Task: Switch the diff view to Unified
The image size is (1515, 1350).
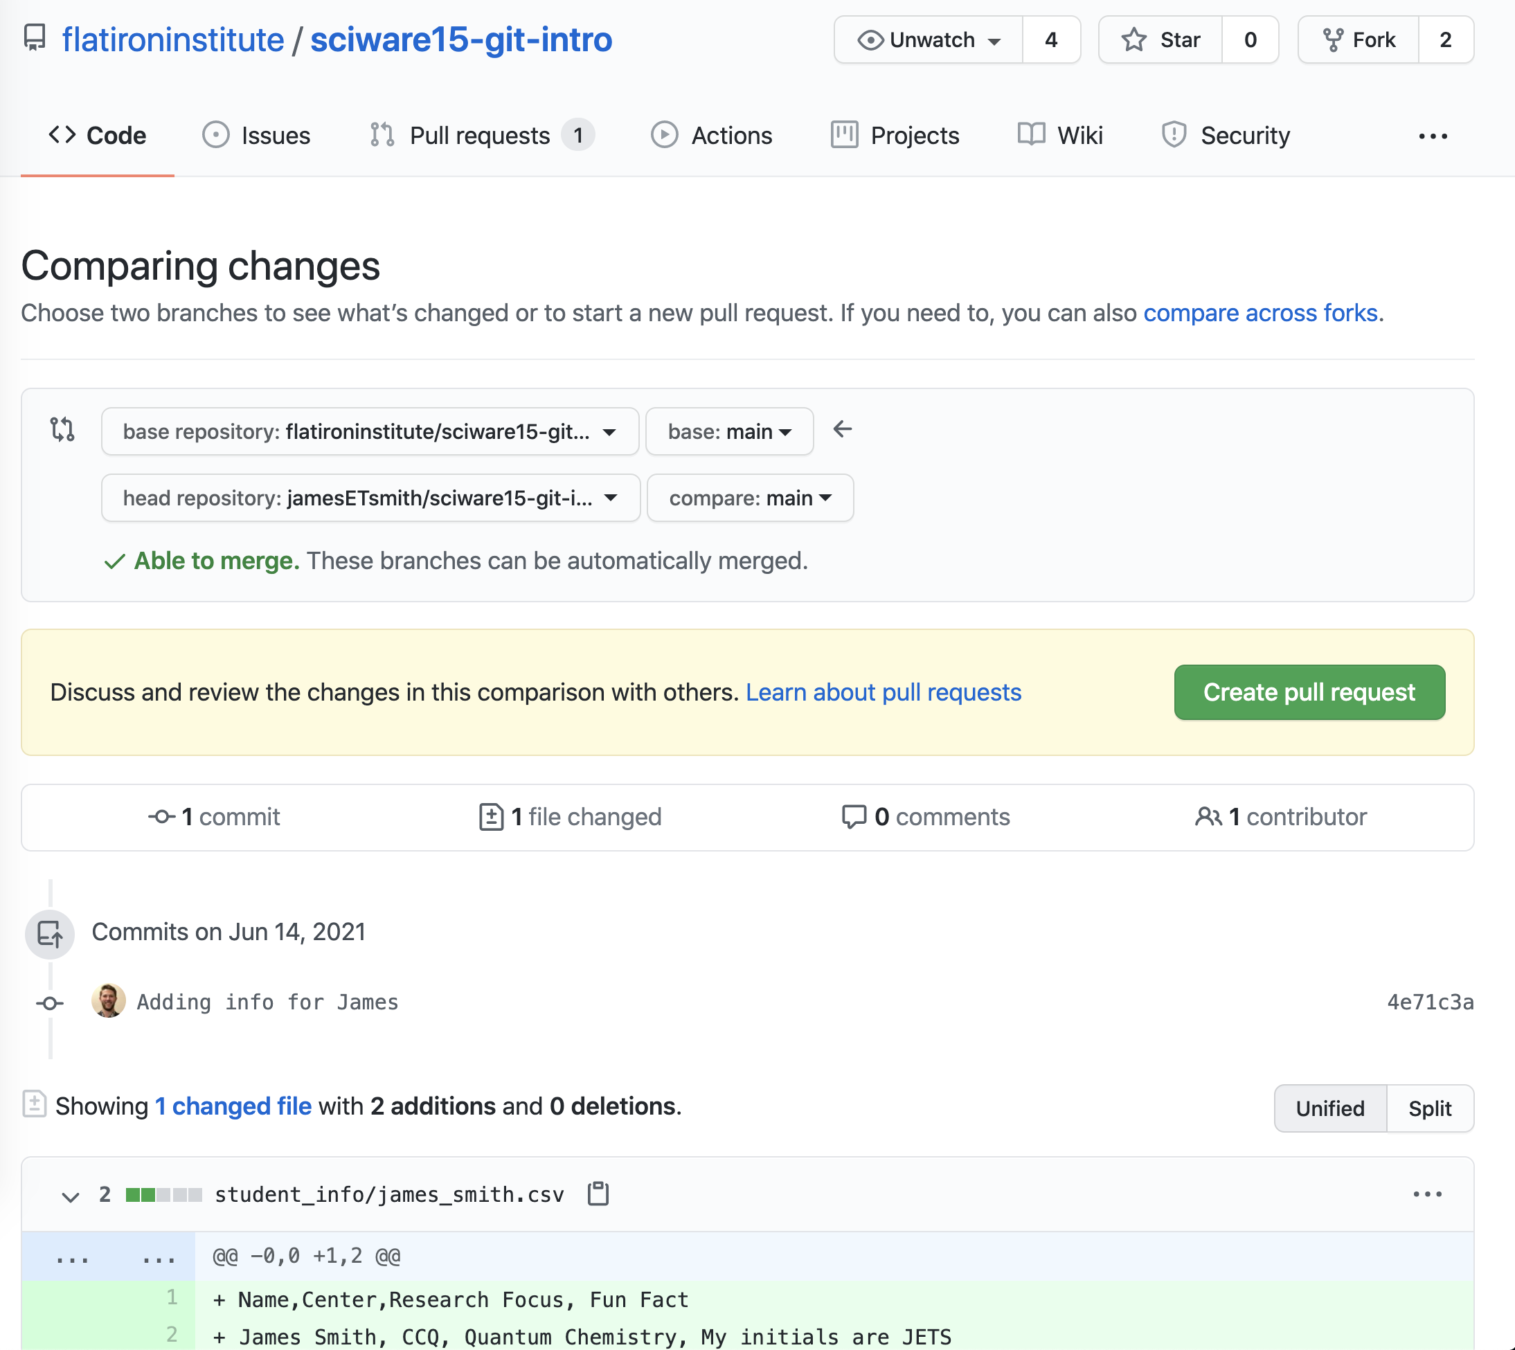Action: tap(1330, 1108)
